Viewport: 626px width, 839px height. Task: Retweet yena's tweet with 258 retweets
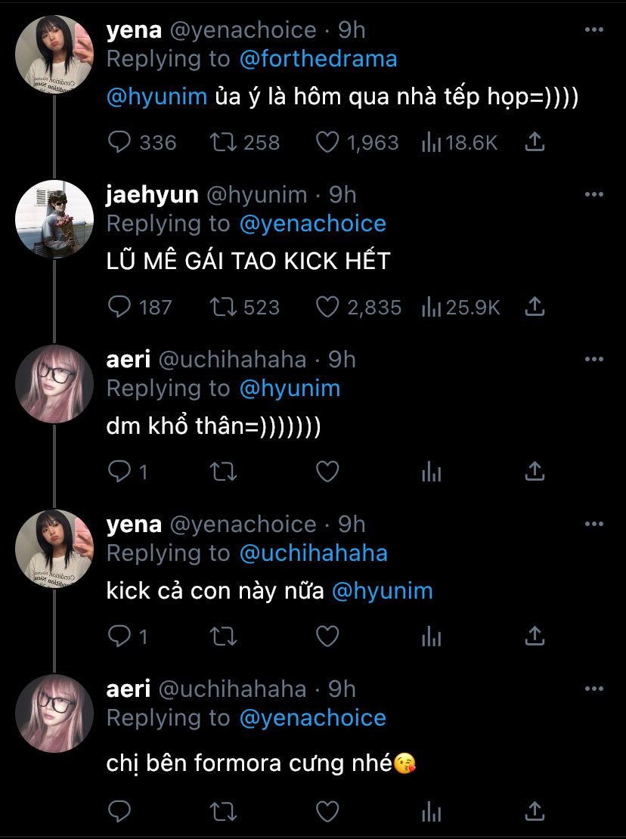(222, 142)
